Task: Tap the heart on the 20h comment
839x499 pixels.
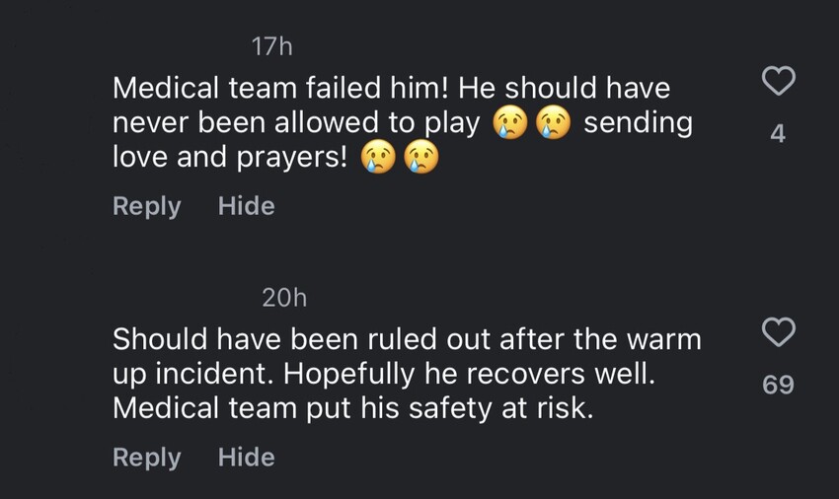Action: [779, 332]
